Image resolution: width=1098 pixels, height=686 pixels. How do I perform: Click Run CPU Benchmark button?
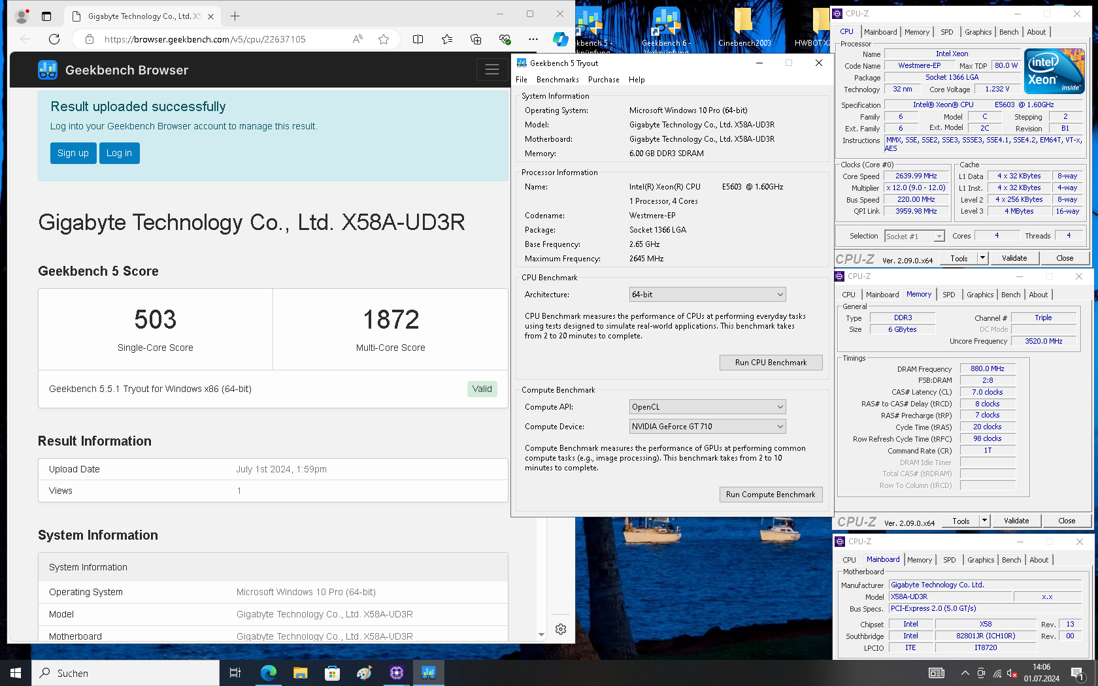(771, 363)
